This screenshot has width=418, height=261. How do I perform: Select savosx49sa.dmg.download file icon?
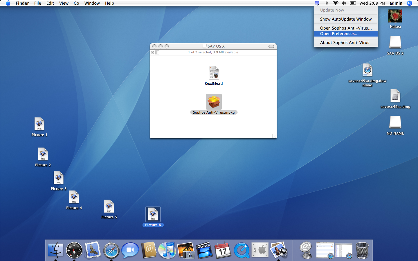tap(367, 70)
